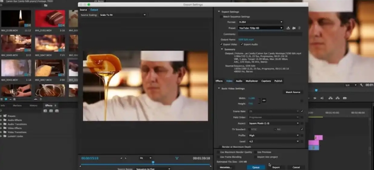The width and height of the screenshot is (374, 170).
Task: Click the Program Monitor Go to Out icon
Action: click(322, 98)
